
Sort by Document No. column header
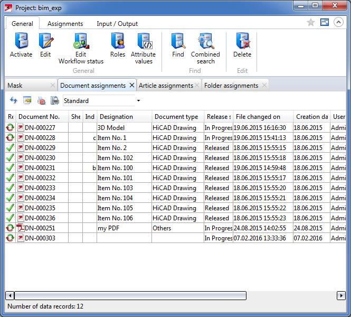click(x=42, y=116)
